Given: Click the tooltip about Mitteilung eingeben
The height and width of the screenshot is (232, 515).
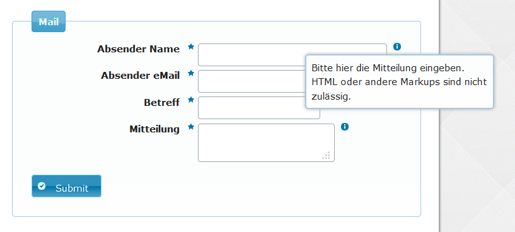Looking at the screenshot, I should coord(400,82).
